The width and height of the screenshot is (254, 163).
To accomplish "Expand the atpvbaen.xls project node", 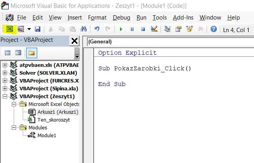I will click(x=5, y=65).
